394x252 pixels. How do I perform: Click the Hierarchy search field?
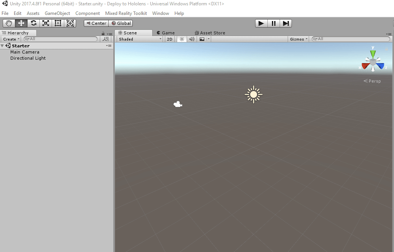tap(61, 39)
